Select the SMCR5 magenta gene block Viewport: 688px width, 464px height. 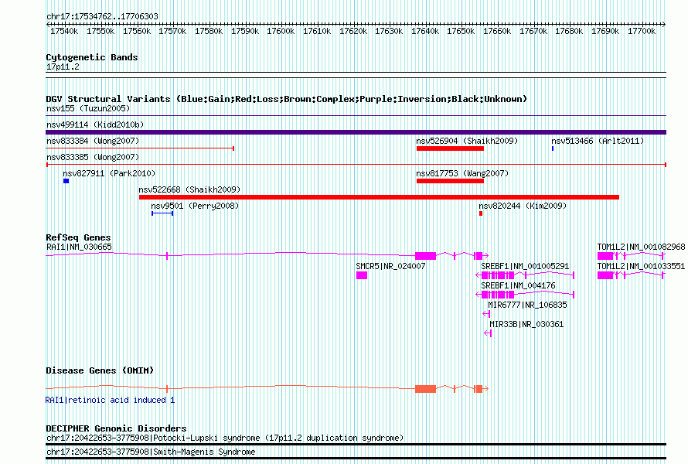[362, 275]
